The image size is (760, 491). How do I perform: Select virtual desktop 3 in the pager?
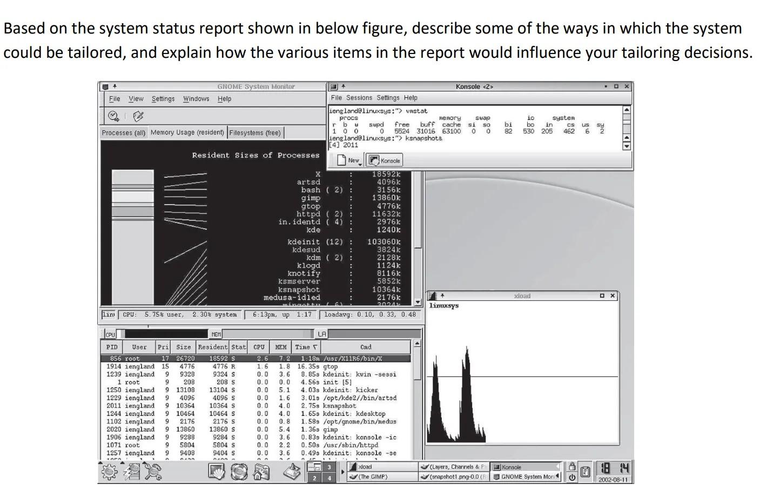pyautogui.click(x=329, y=467)
